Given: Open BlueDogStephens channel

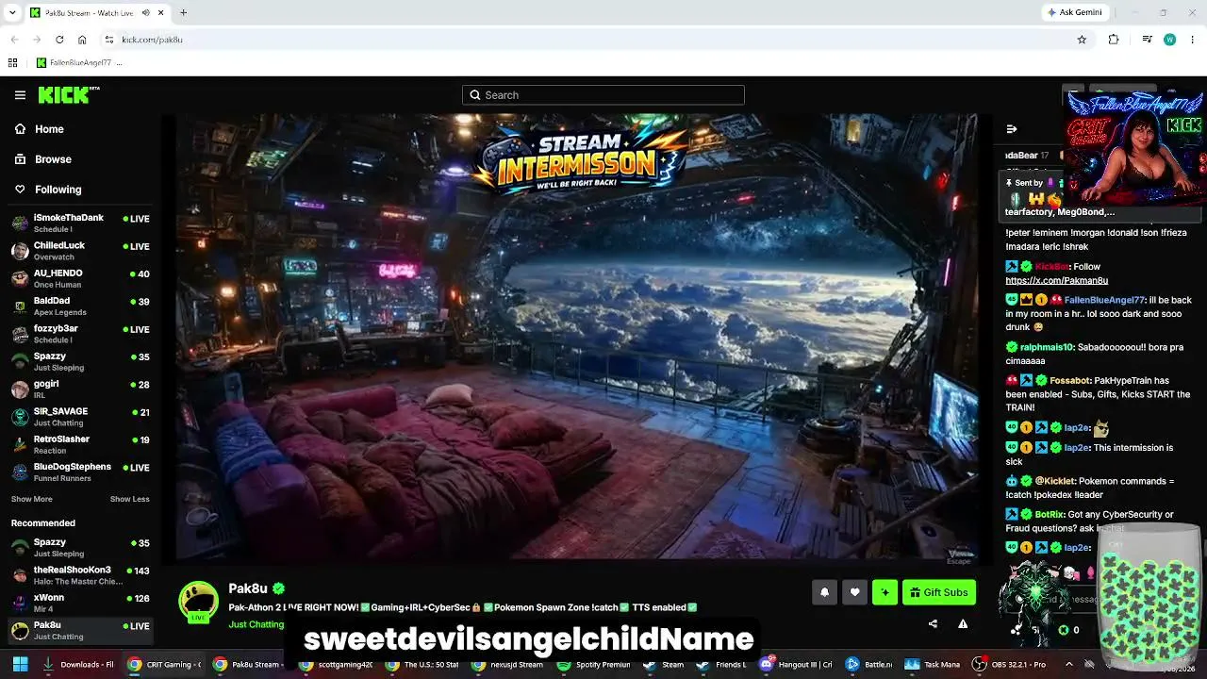Looking at the screenshot, I should (80, 472).
